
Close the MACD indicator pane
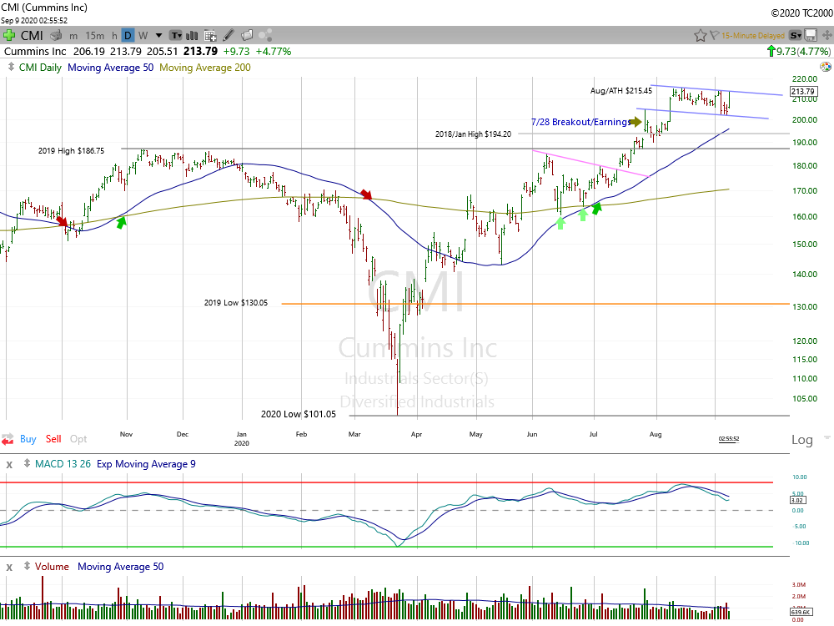click(9, 464)
